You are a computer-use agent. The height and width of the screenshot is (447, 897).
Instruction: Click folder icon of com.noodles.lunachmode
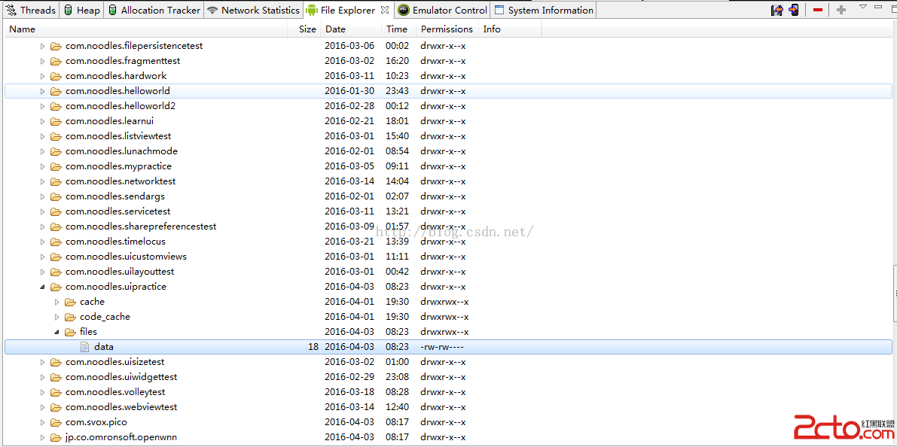56,151
